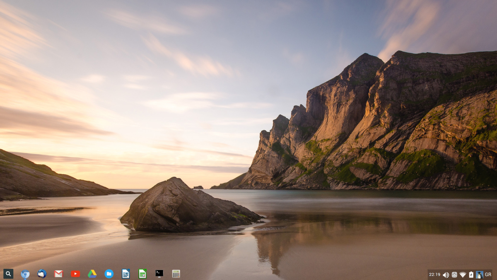
Task: Launch the LibreOffice Calc spreadsheet icon
Action: [x=142, y=274]
